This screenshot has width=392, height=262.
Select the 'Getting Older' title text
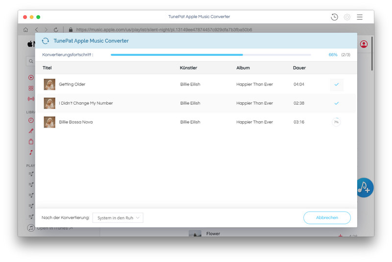point(72,84)
